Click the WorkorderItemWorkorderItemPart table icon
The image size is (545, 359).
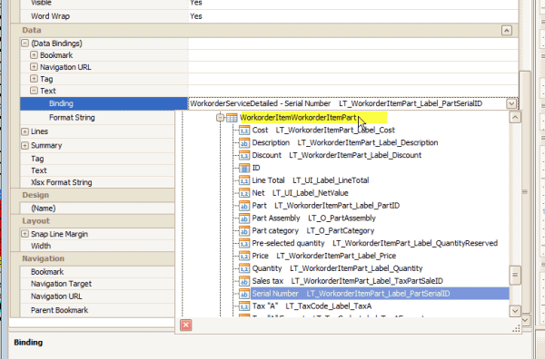coord(232,118)
